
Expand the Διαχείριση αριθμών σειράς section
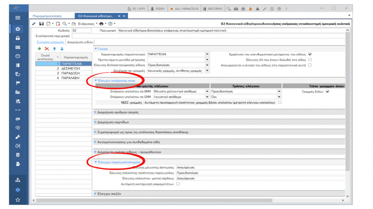pos(96,112)
